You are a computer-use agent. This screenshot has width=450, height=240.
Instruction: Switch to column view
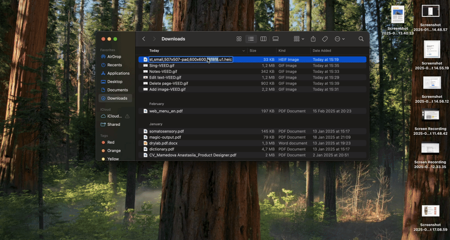(263, 39)
